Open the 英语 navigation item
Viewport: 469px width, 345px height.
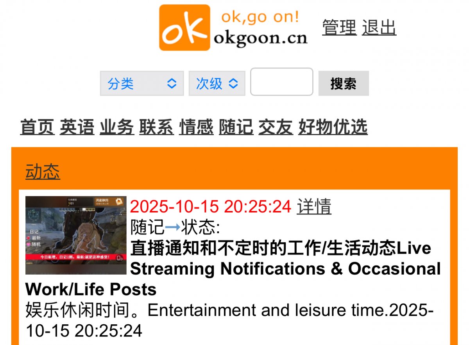click(77, 127)
